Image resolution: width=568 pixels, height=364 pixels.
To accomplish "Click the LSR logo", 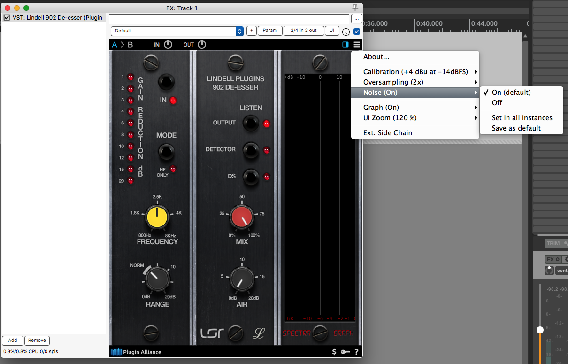I will coord(212,333).
